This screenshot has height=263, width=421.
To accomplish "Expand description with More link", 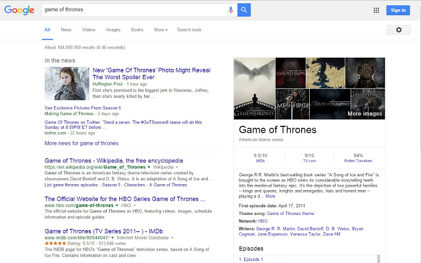I will coord(270,197).
